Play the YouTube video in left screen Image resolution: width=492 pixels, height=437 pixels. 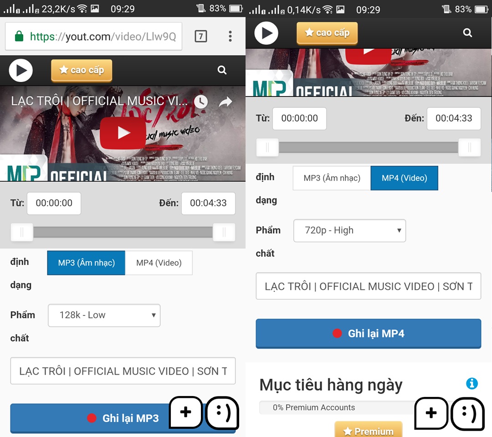pyautogui.click(x=123, y=133)
